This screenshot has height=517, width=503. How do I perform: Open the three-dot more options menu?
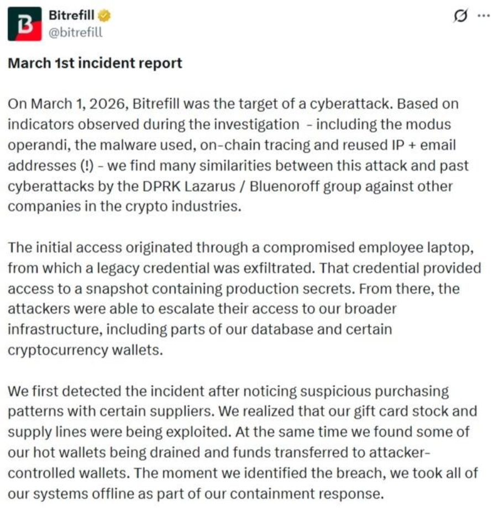483,16
